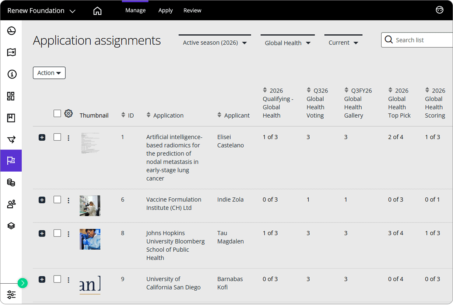The width and height of the screenshot is (453, 305).
Task: Open Vaccine Formulation Institute (CH) Ltd application
Action: 174,204
